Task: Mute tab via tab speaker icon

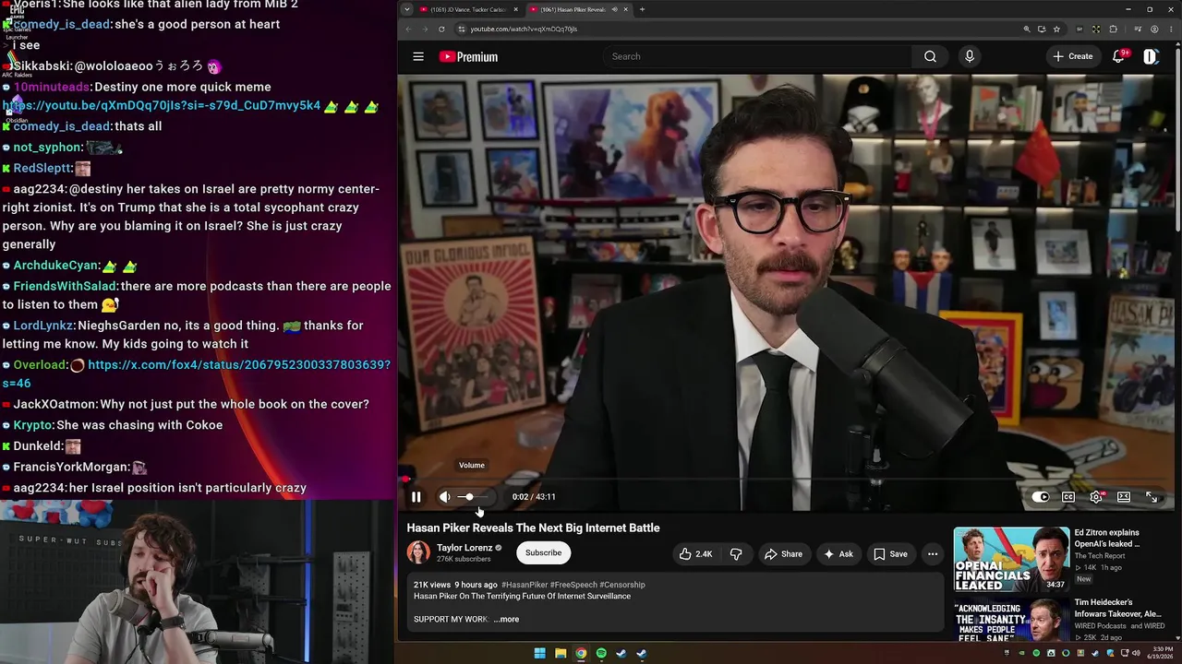Action: [x=615, y=9]
